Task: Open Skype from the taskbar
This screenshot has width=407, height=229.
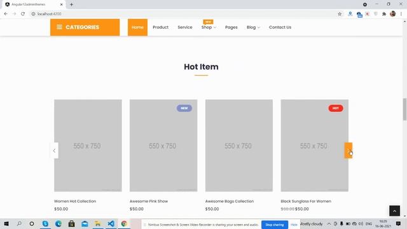Action: coord(45,223)
